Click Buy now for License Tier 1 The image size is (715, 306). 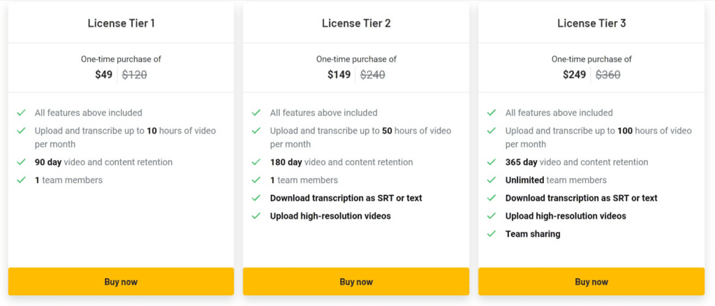(121, 282)
